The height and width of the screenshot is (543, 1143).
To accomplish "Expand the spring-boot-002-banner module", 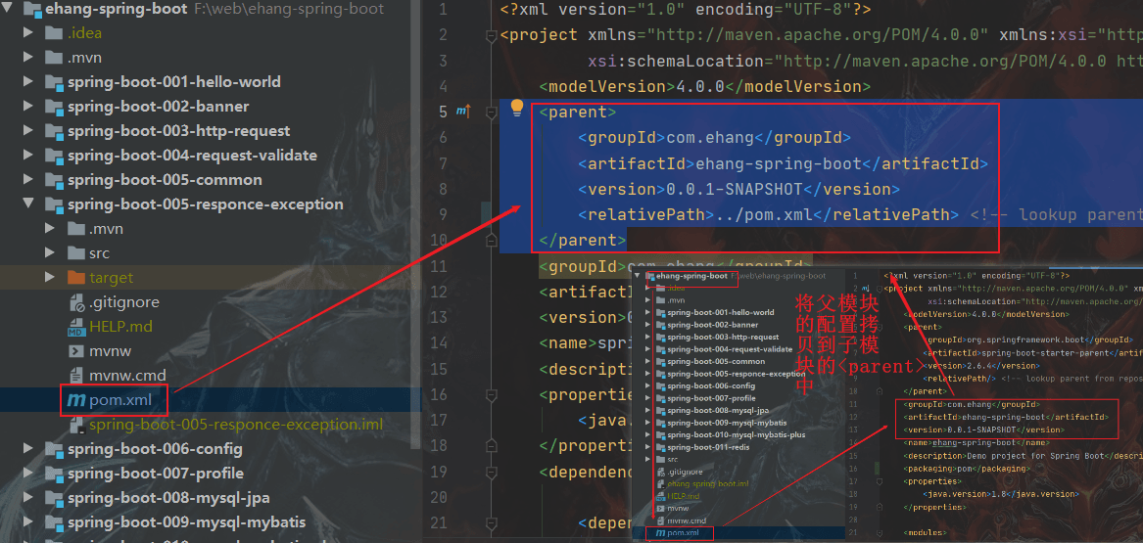I will pyautogui.click(x=28, y=107).
